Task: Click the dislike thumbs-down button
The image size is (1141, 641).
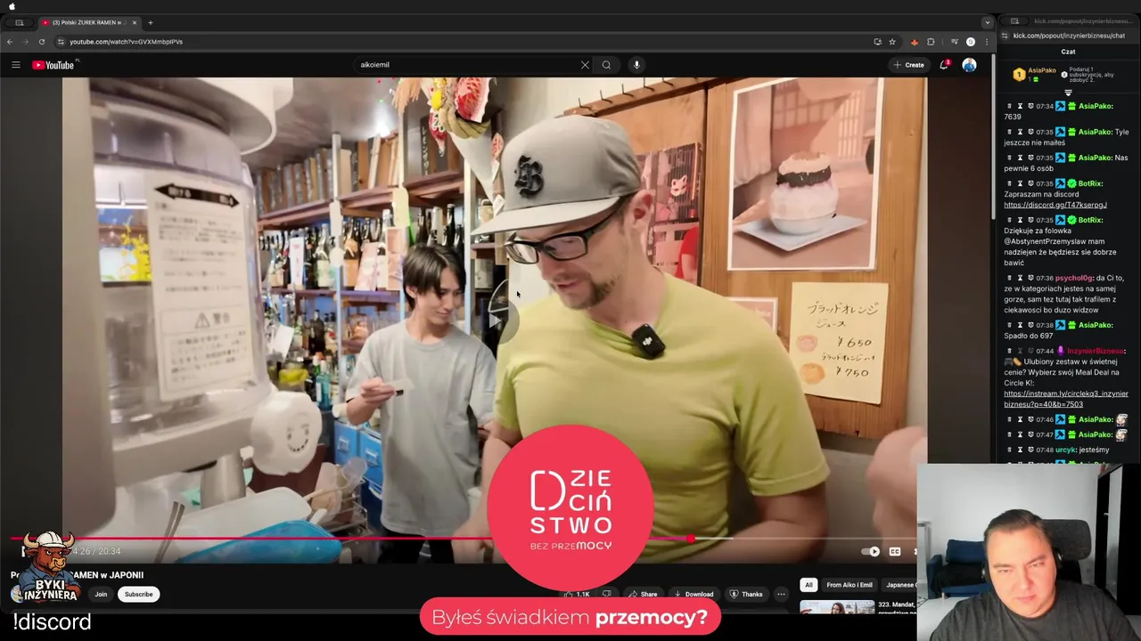Action: pyautogui.click(x=607, y=594)
